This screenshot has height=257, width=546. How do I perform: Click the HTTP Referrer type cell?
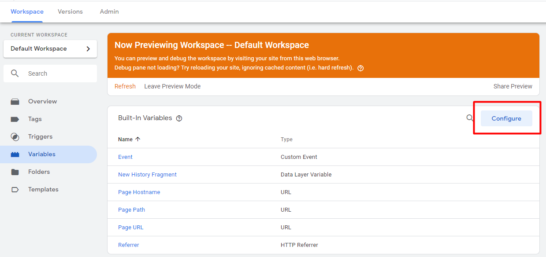(299, 245)
